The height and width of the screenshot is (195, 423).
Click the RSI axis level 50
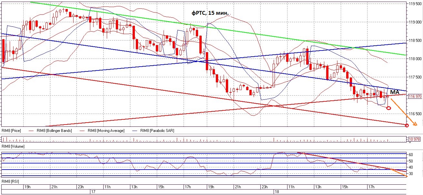pyautogui.click(x=411, y=161)
